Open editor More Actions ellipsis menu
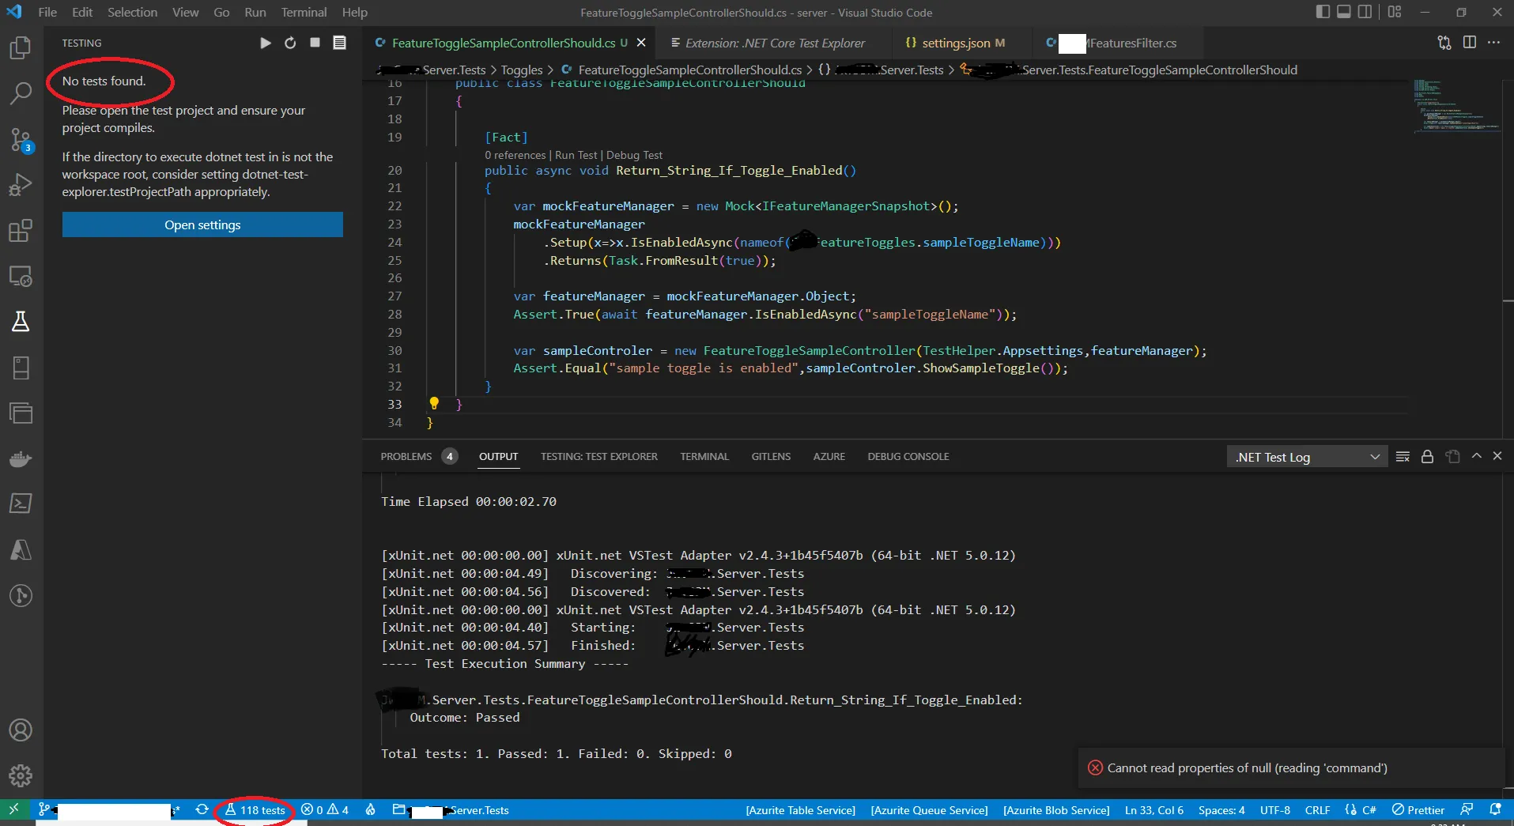The image size is (1514, 826). click(1493, 43)
